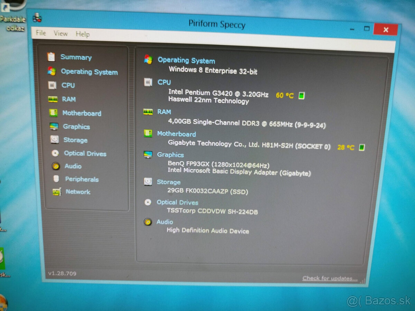The width and height of the screenshot is (415, 311).
Task: Click the green motherboard temperature indicator icon
Action: [x=361, y=148]
